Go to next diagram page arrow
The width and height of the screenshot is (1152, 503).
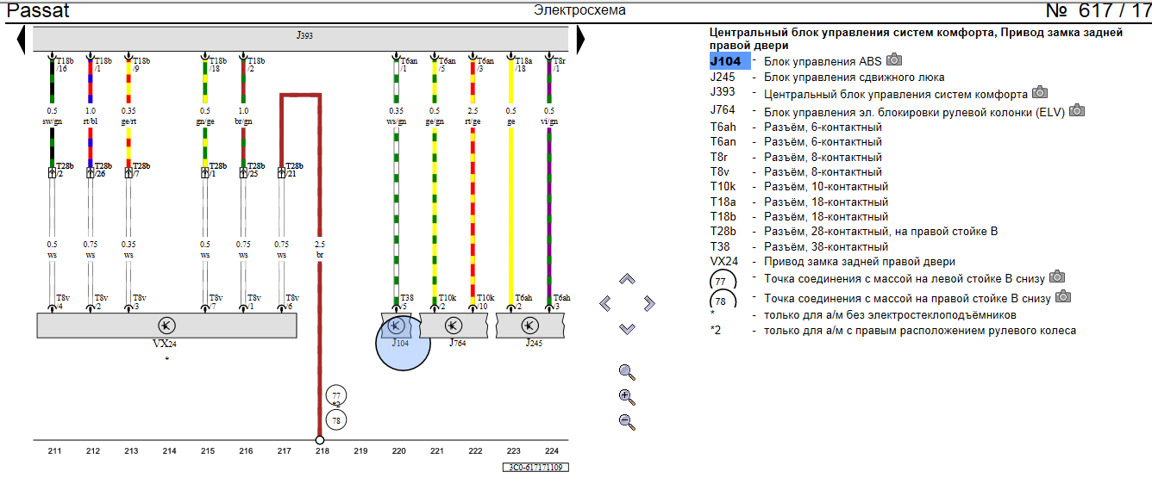(580, 39)
